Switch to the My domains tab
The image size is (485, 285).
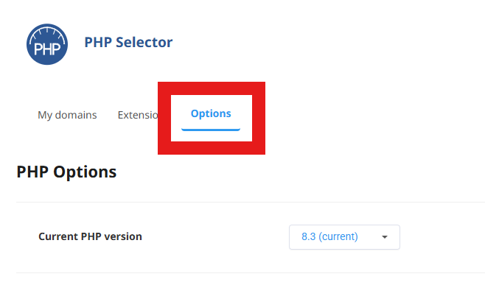coord(67,115)
